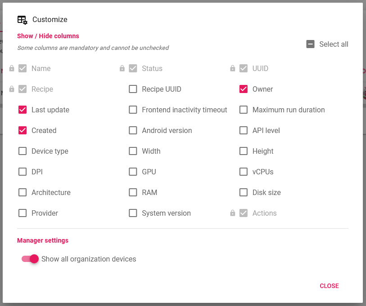Click the Customize table settings icon
Viewport: 366px width, 306px height.
(x=22, y=20)
